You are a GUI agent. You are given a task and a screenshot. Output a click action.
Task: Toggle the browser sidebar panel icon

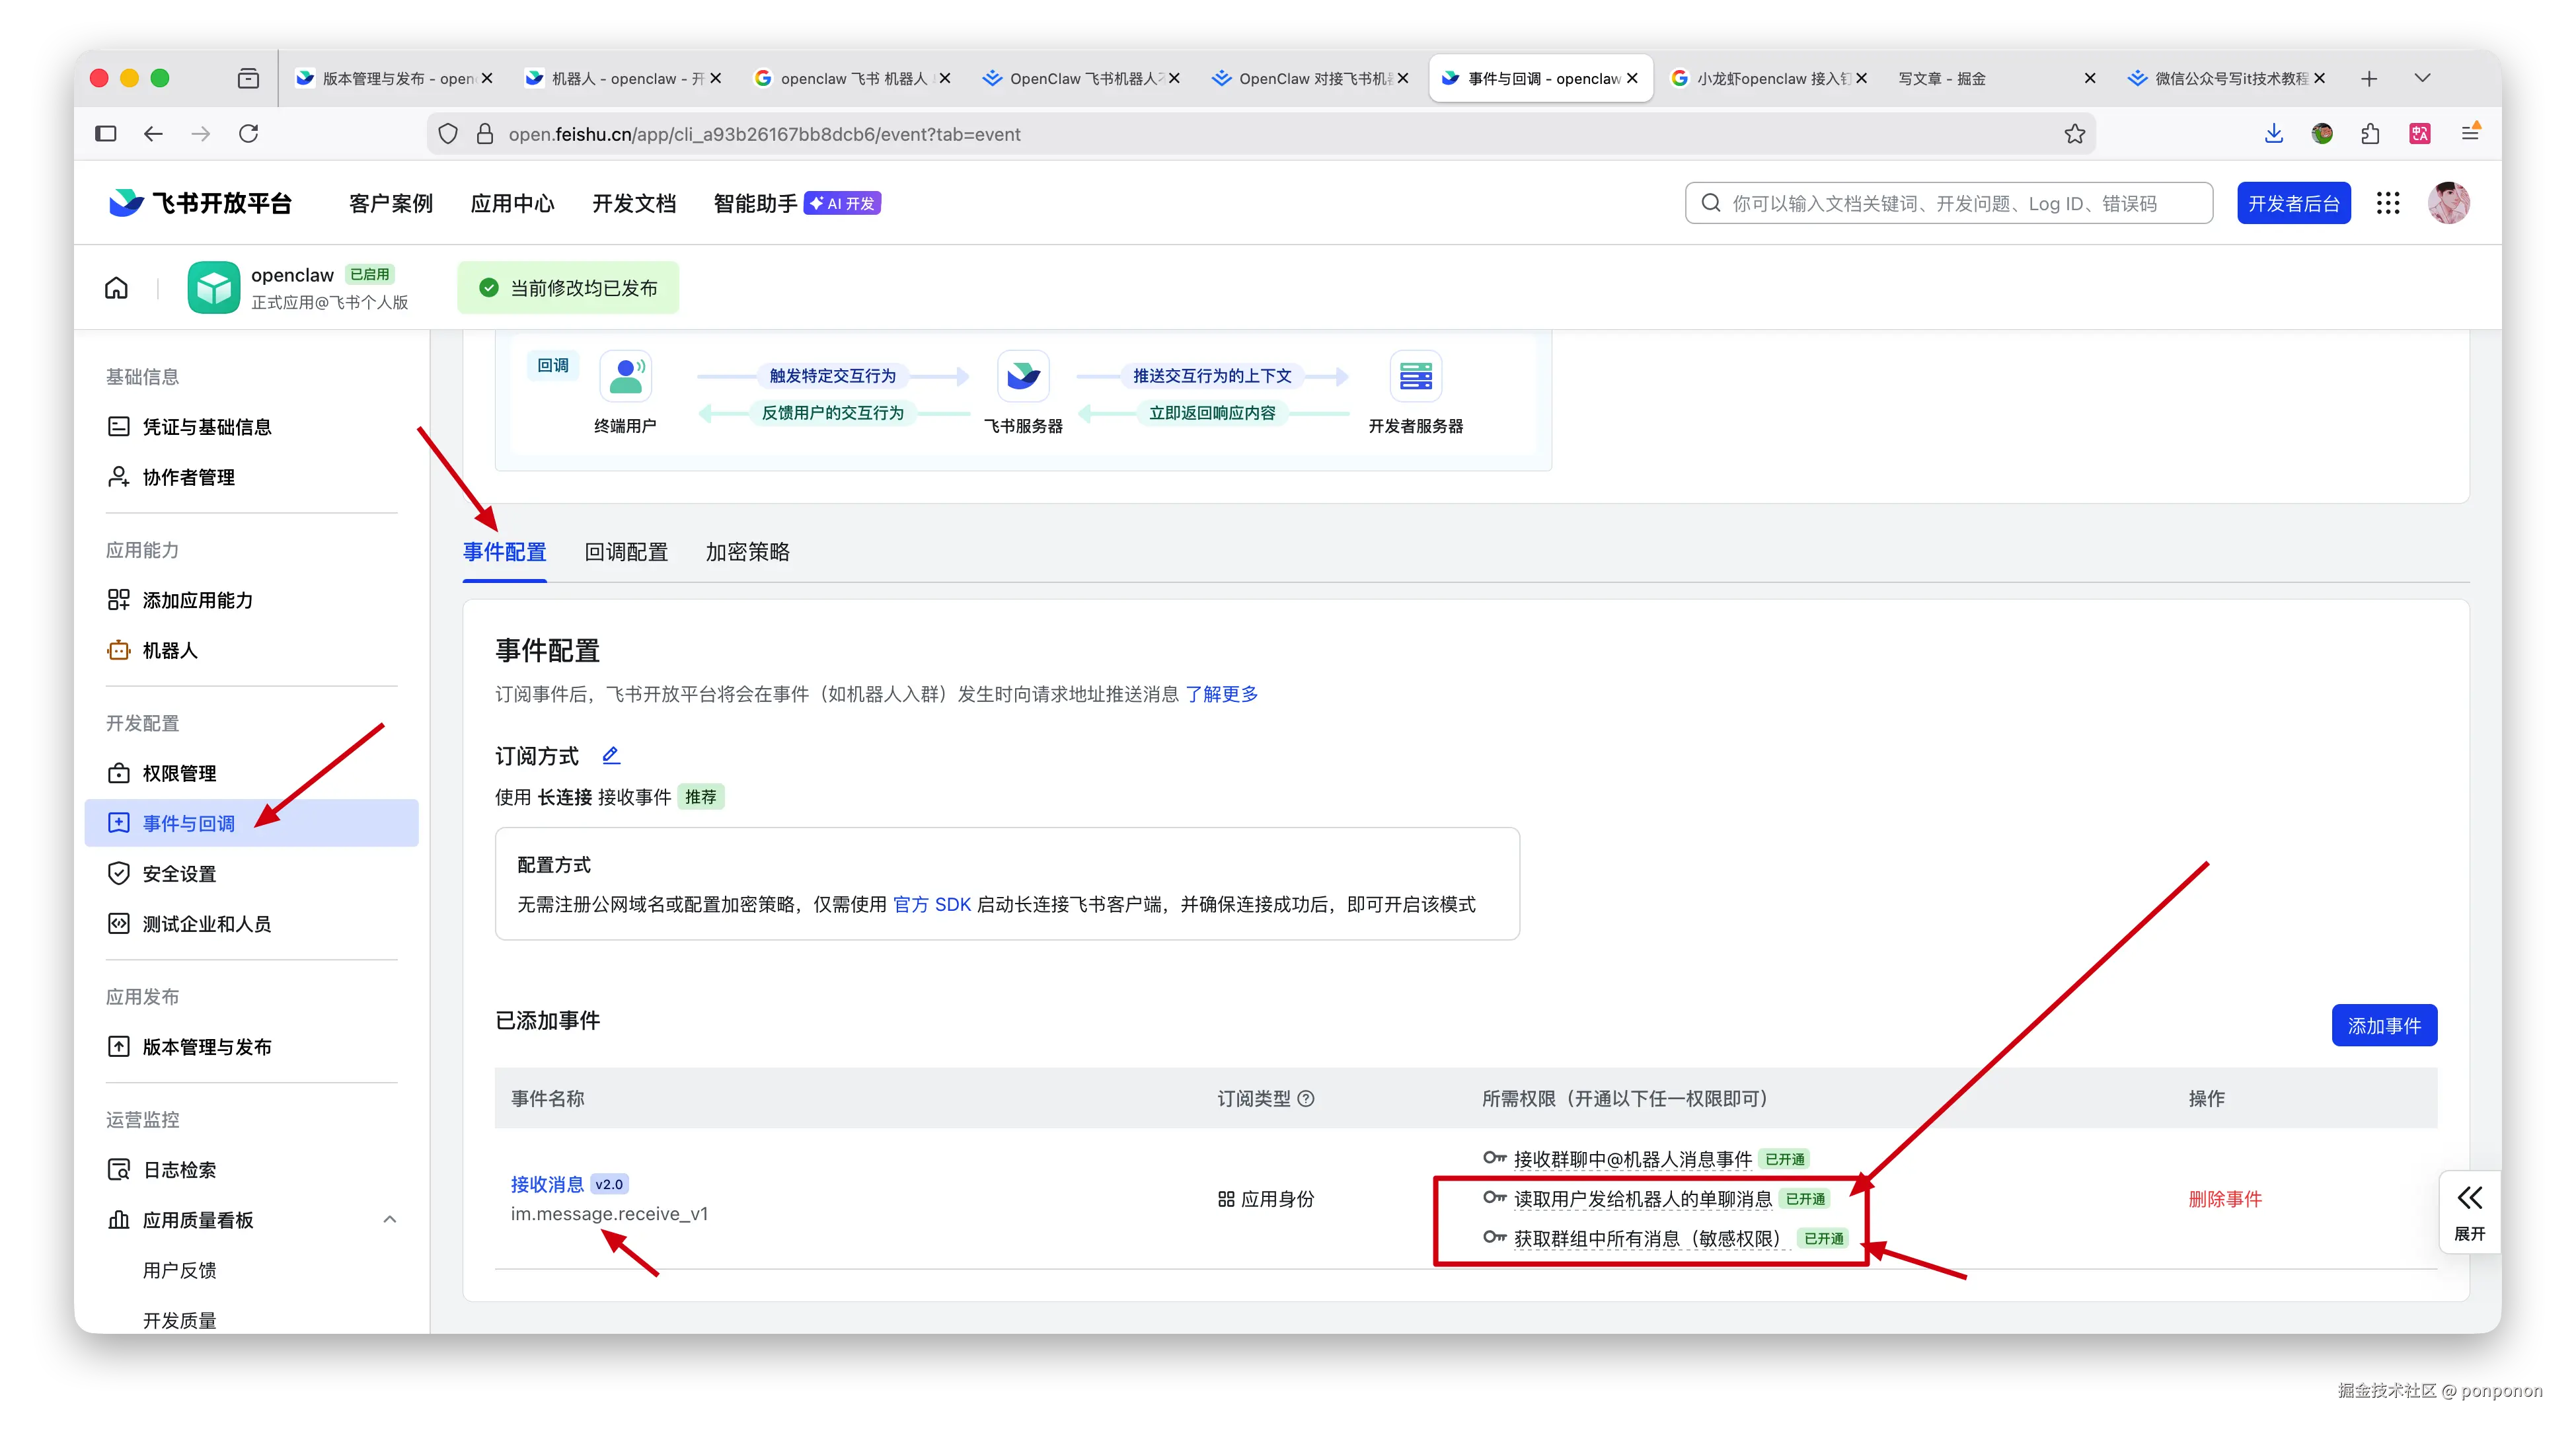coord(106,134)
